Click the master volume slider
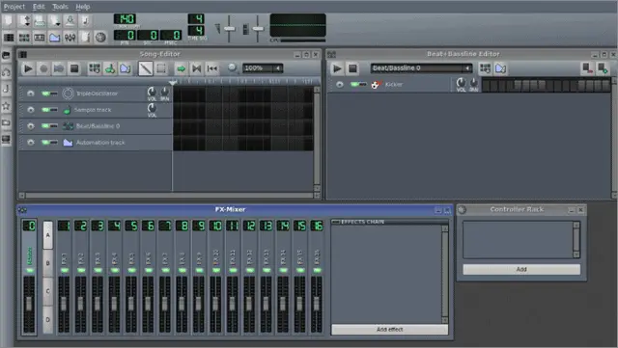 click(x=230, y=28)
